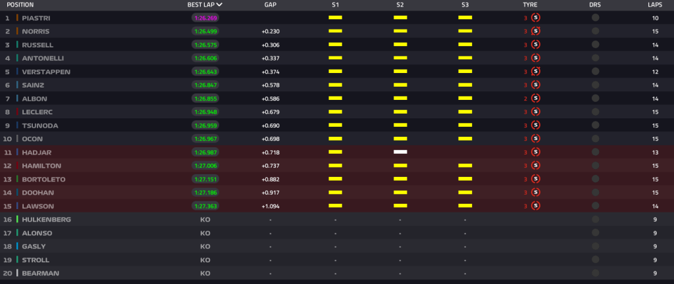Viewport: 674px width, 284px height.
Task: Select the tyre icon for Albon
Action: click(x=535, y=99)
